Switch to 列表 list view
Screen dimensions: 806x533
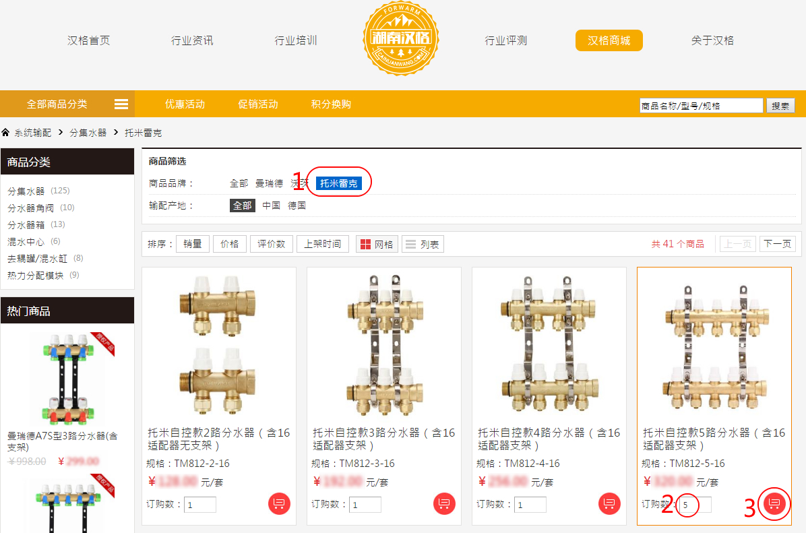point(423,244)
